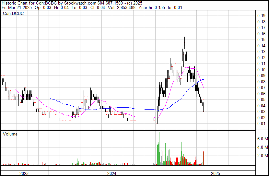The image size is (269, 176).
Task: Select the 2025 year label on timeline
Action: click(x=215, y=173)
